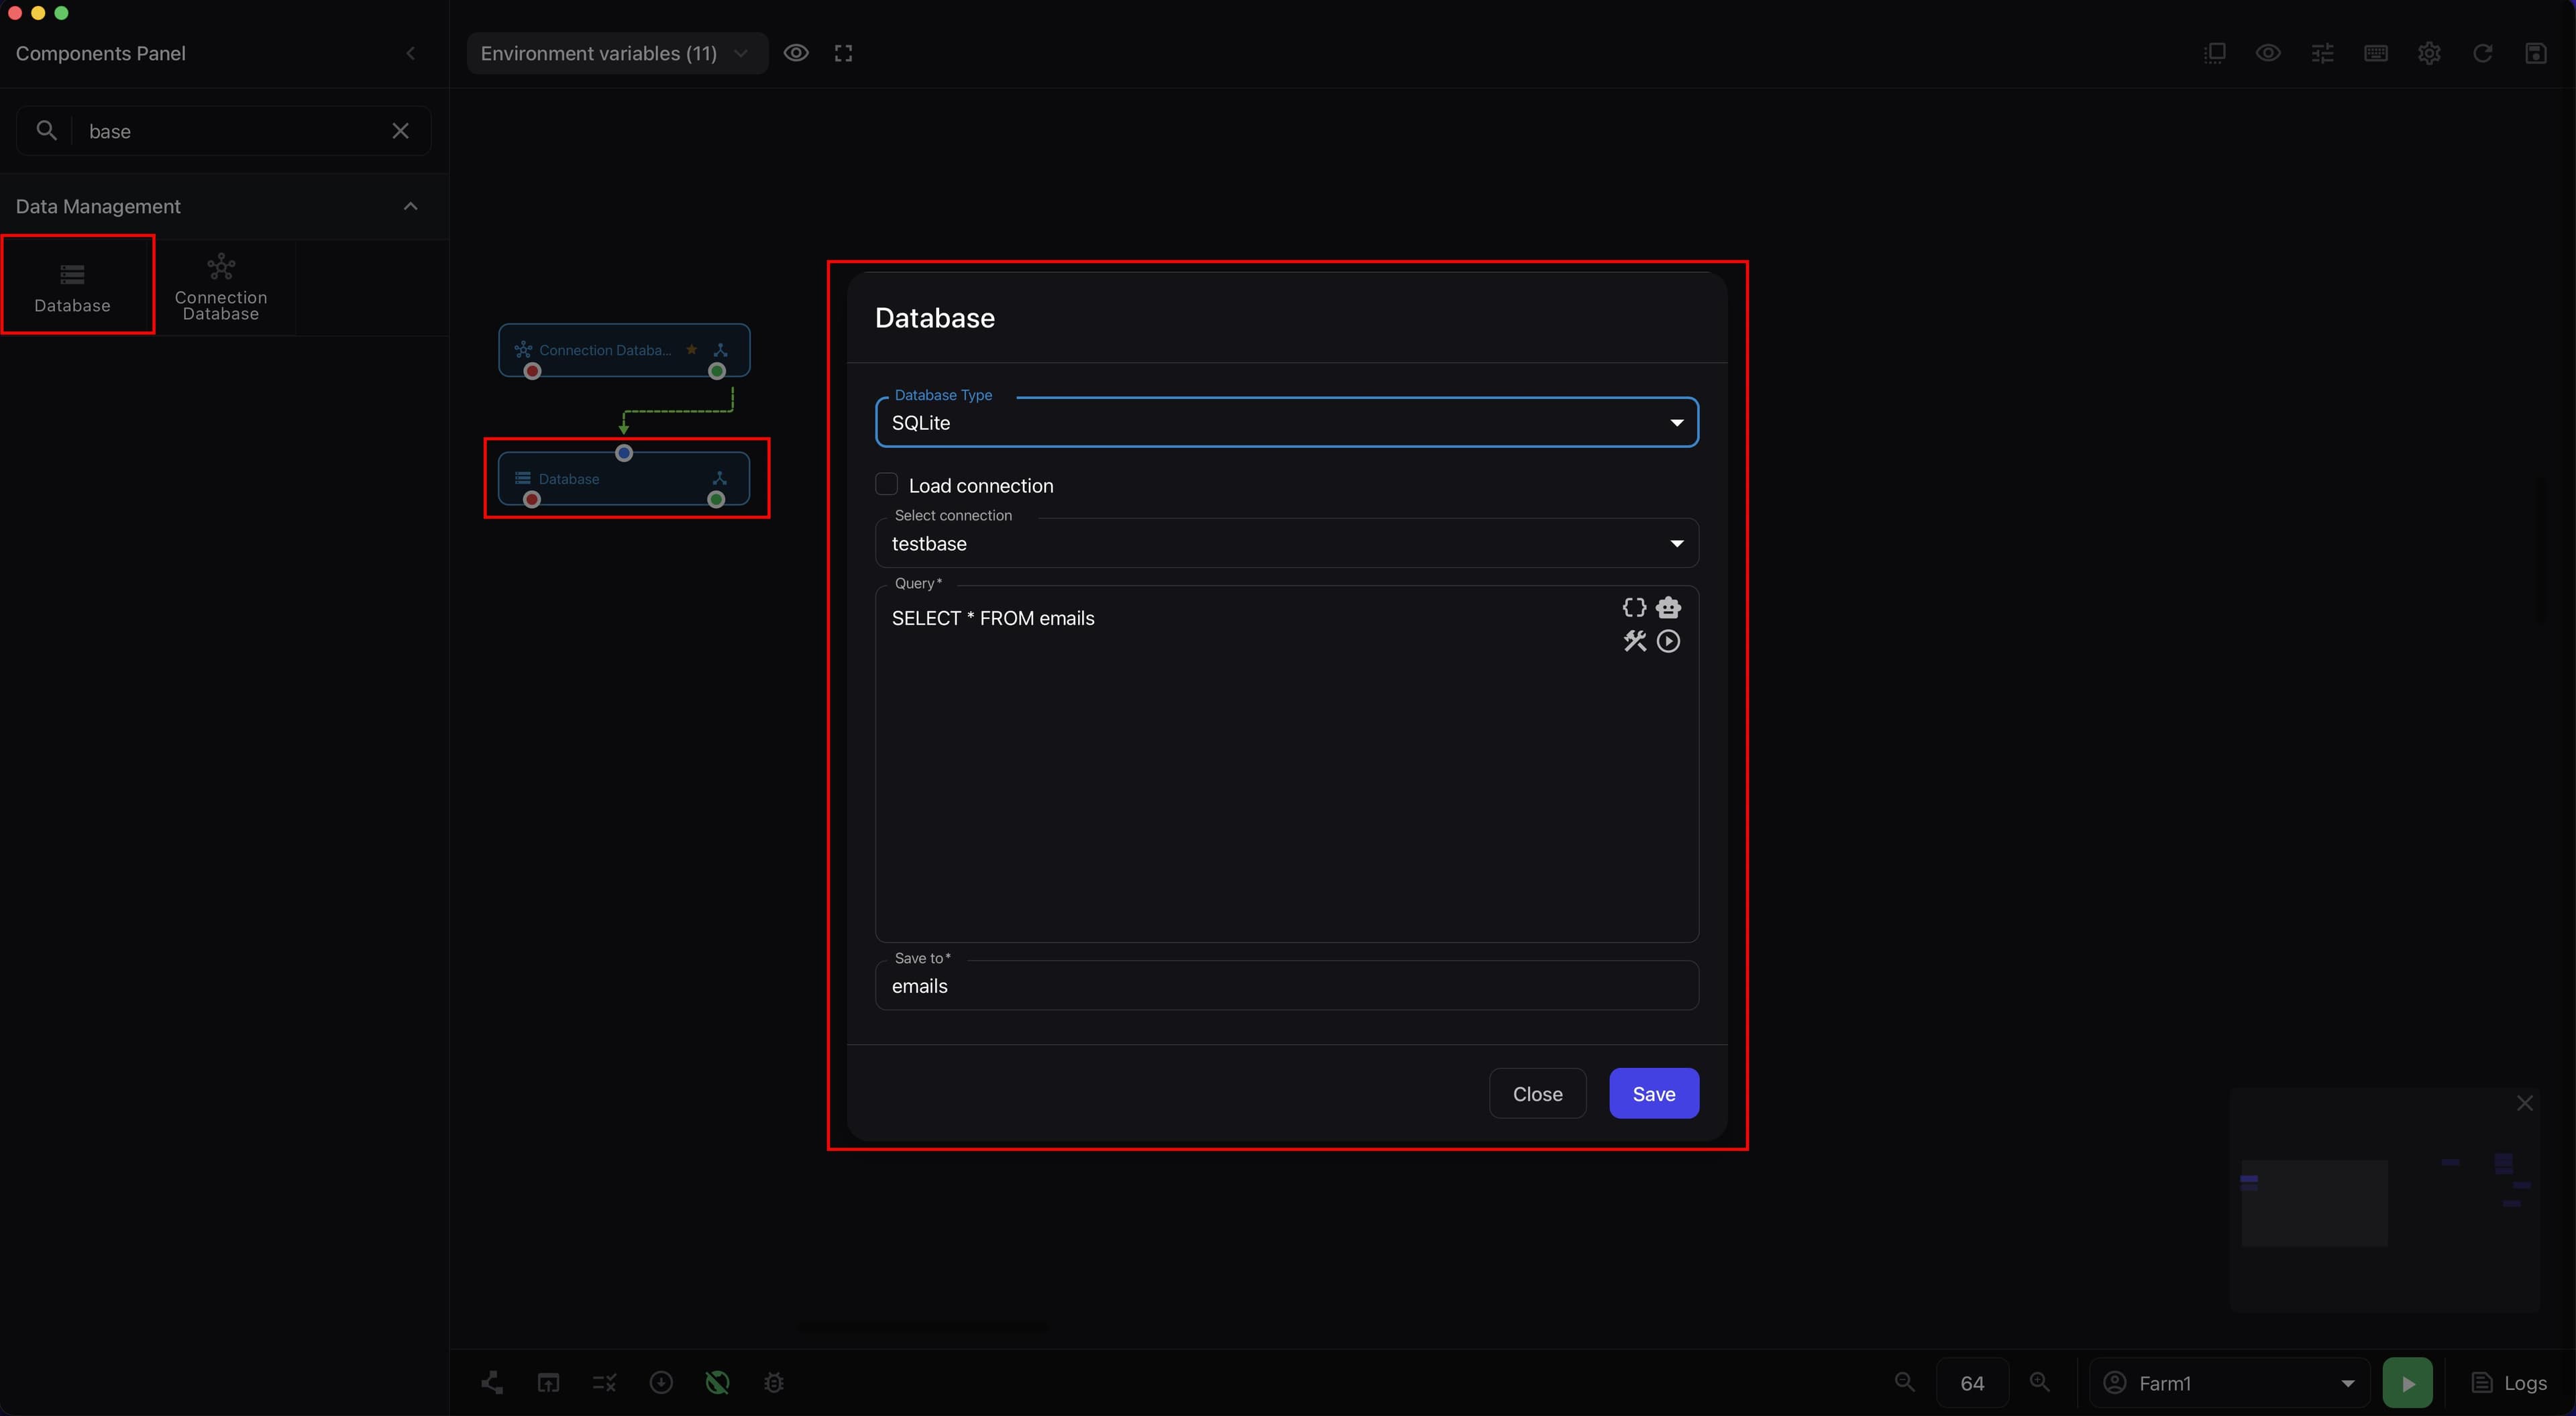
Task: Click the refresh icon in top toolbar
Action: [x=2482, y=53]
